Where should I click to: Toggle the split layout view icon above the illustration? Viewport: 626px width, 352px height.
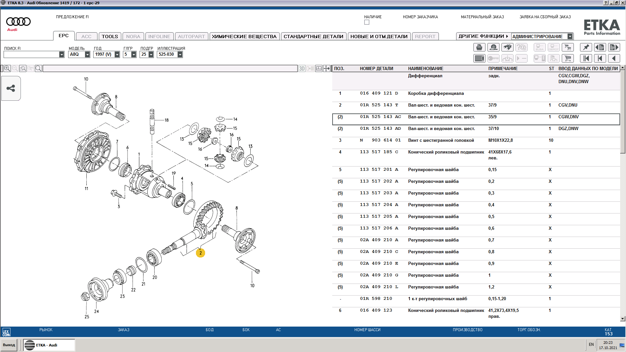click(x=319, y=68)
